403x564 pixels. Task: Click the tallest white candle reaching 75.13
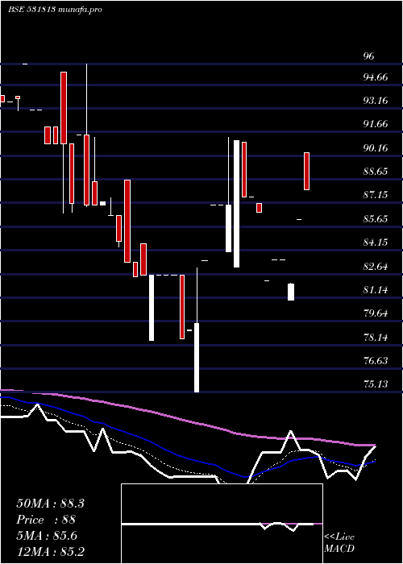click(x=197, y=358)
